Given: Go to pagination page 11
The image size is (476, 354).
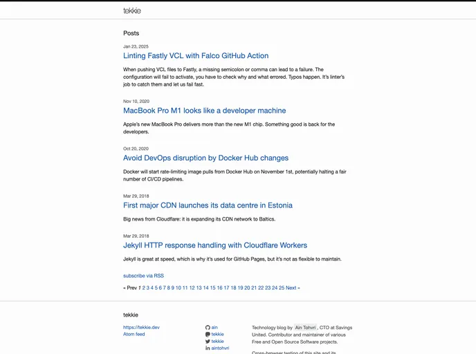Looking at the screenshot, I should [x=185, y=288].
